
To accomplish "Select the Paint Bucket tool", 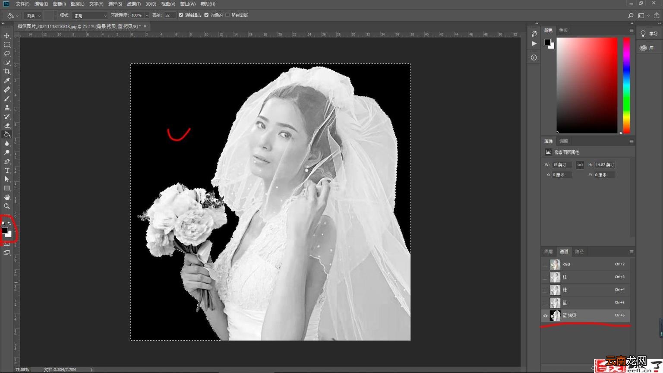I will (7, 134).
